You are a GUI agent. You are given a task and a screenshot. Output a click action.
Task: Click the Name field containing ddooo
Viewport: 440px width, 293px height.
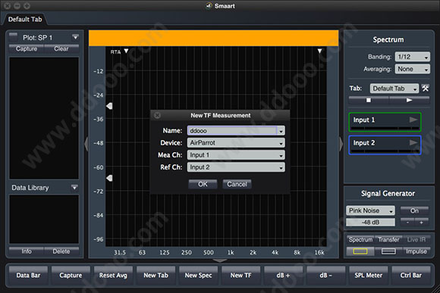[232, 131]
